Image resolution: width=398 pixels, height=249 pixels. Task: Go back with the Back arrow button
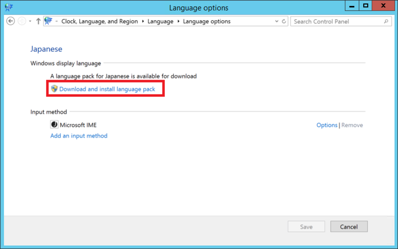click(10, 21)
